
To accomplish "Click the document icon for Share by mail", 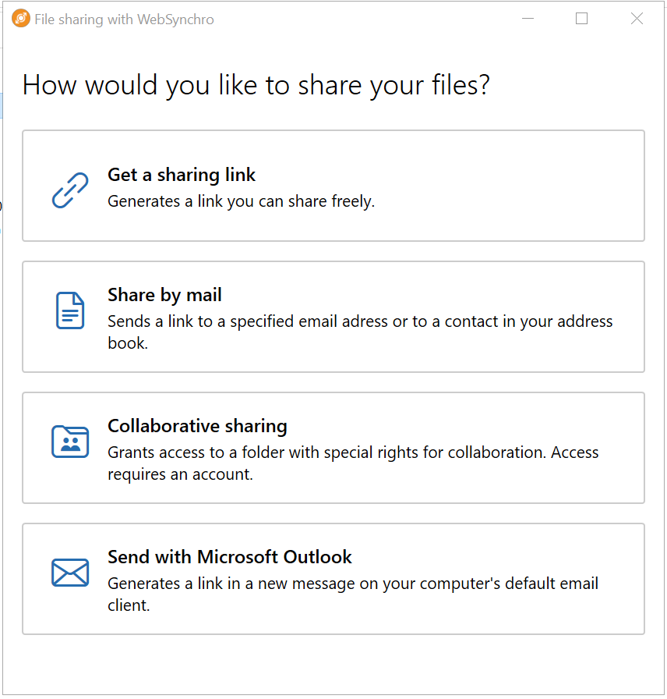I will (x=70, y=310).
